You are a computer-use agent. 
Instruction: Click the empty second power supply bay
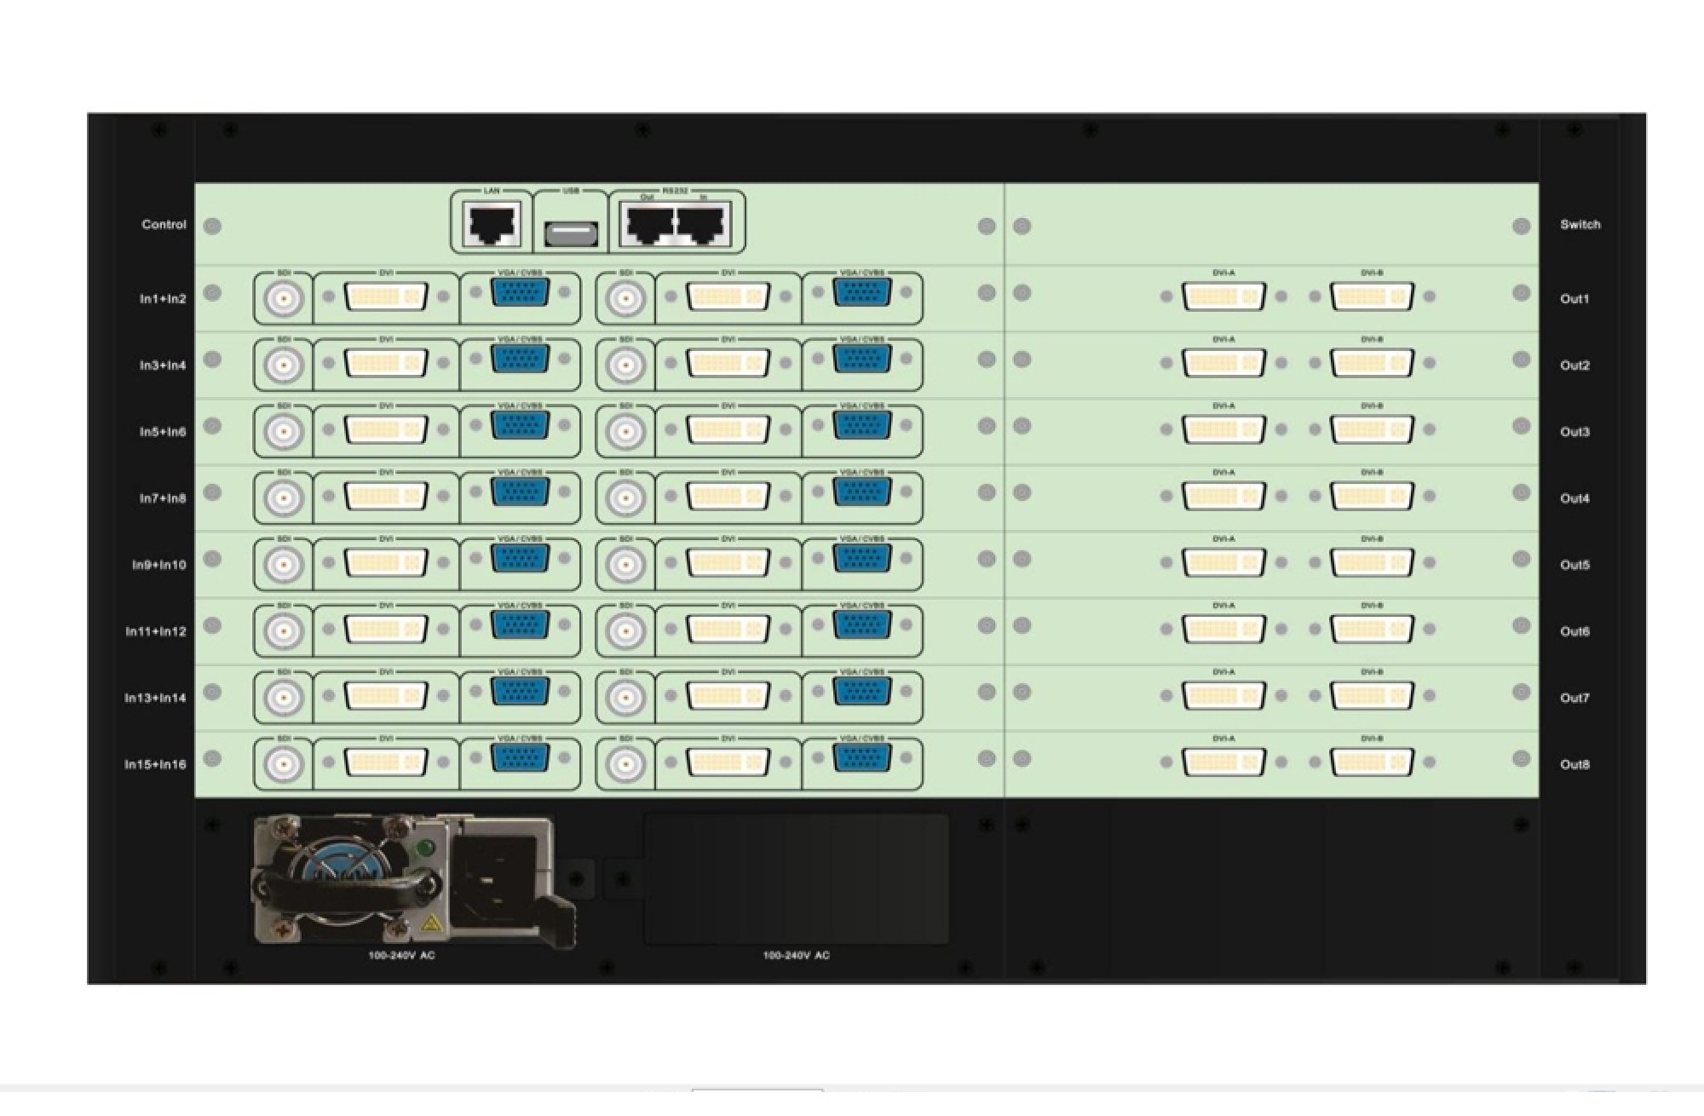click(x=796, y=878)
